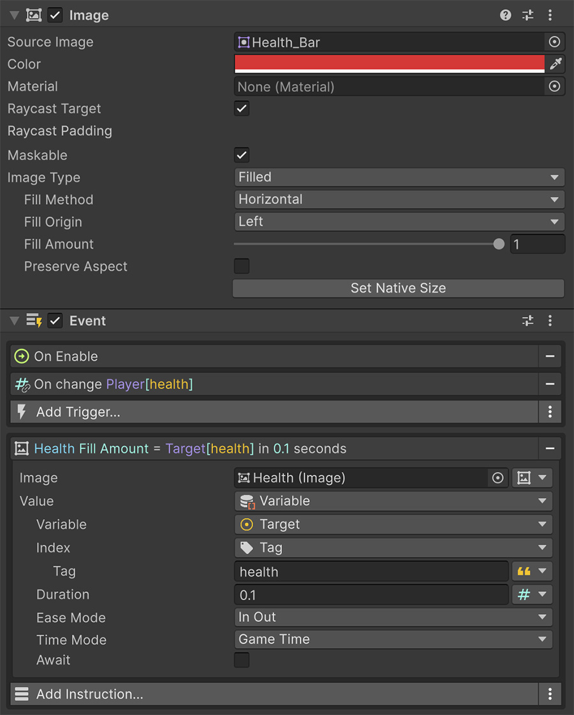Open the Add Trigger options menu

(550, 412)
